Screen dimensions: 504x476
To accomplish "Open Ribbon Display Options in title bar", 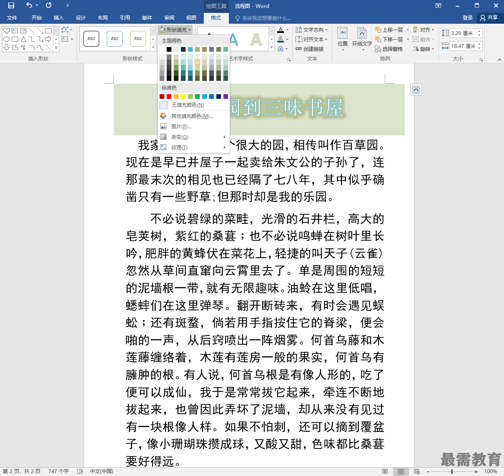I will 438,5.
